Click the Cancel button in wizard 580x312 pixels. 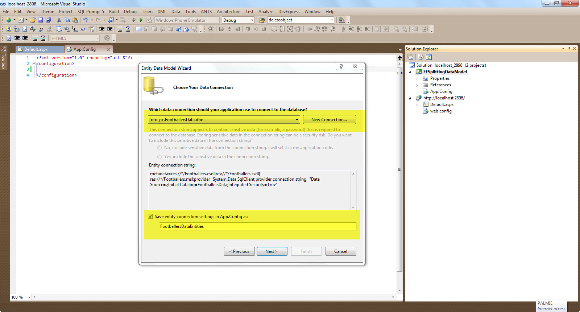[341, 251]
